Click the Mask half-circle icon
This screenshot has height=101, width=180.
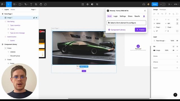click(92, 4)
